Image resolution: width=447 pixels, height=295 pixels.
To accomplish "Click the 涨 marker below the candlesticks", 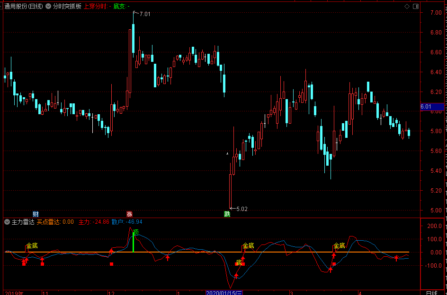I will click(x=129, y=214).
